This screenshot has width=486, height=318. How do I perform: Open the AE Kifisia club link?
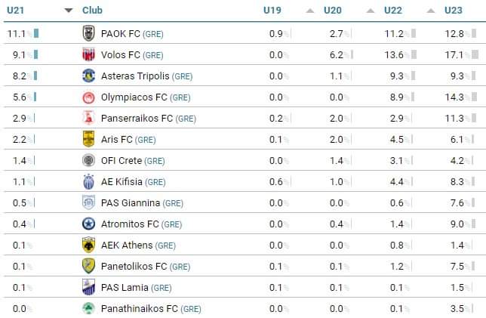pos(121,182)
